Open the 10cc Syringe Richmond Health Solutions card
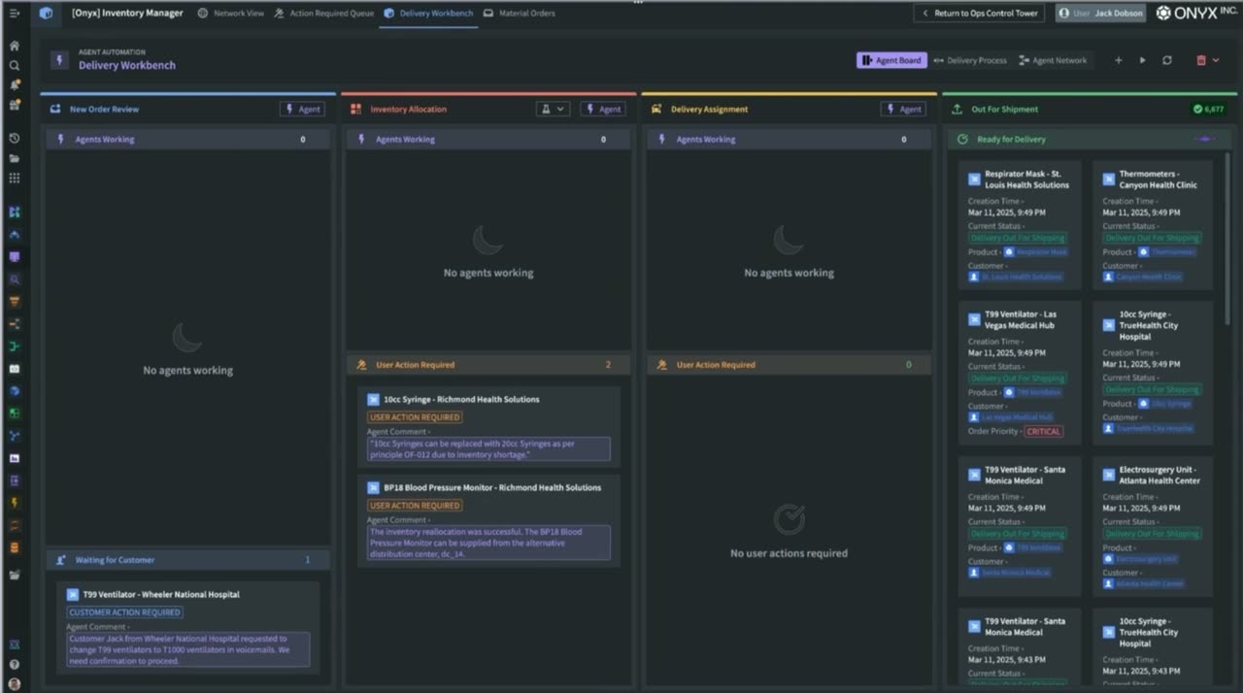This screenshot has height=693, width=1243. 488,426
